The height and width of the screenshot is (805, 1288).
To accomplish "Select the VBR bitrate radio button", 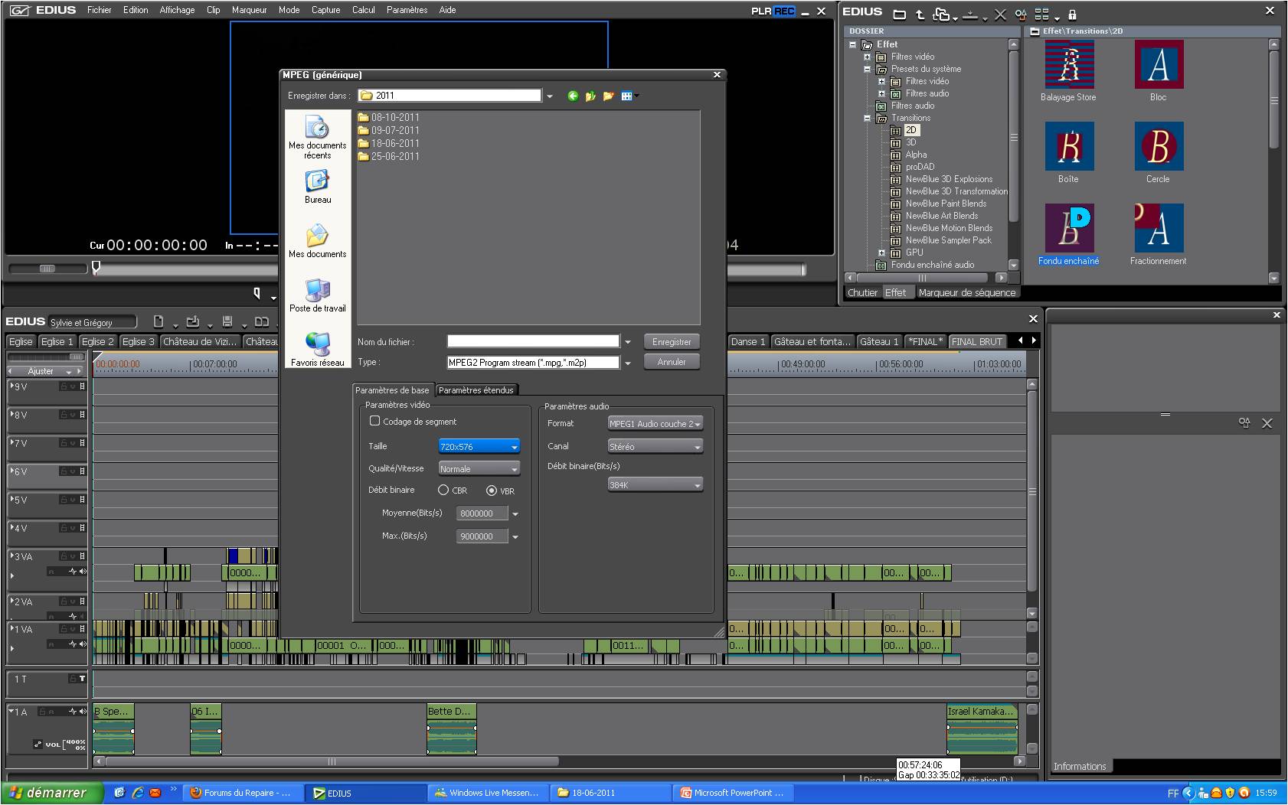I will 492,490.
